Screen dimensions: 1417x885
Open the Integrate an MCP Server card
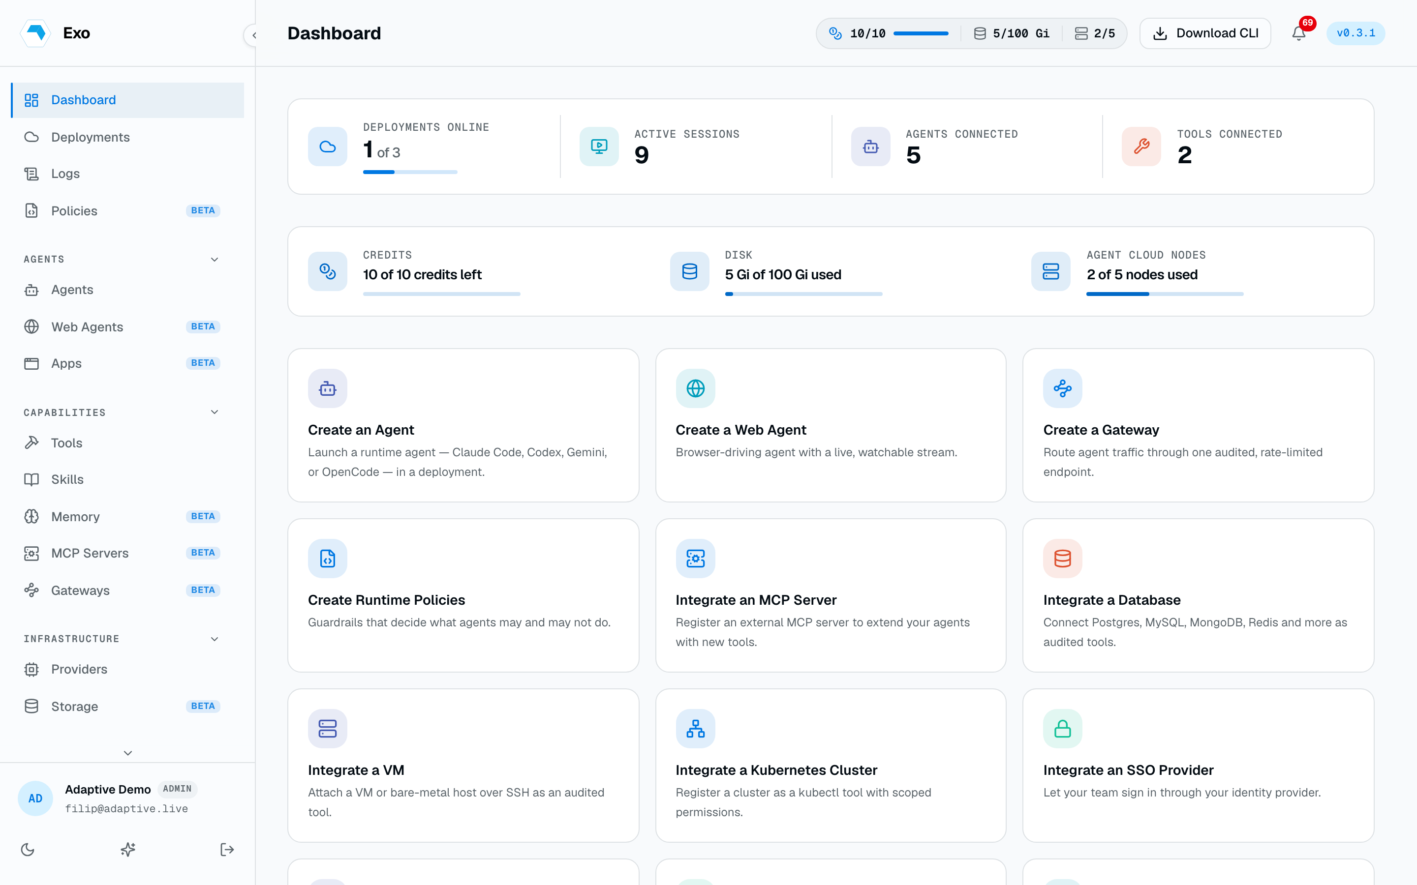coord(831,595)
